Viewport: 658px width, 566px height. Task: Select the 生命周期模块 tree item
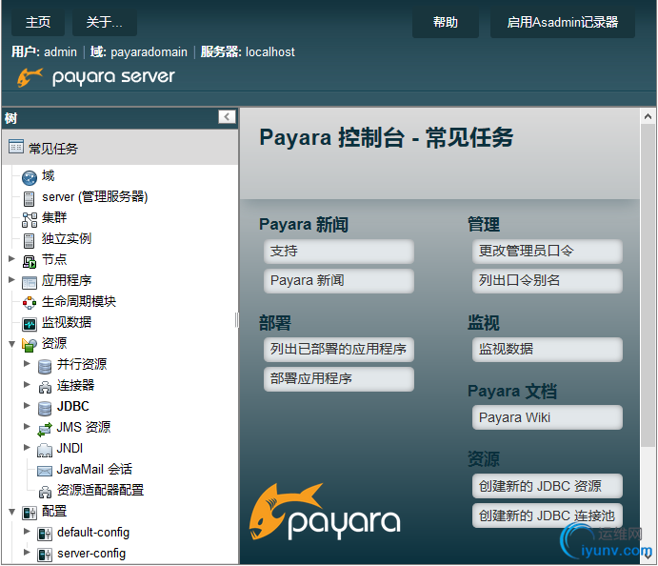79,301
